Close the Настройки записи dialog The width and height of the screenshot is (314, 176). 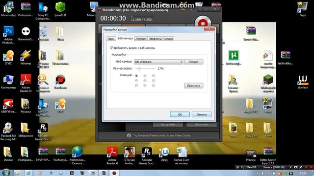pos(209,29)
